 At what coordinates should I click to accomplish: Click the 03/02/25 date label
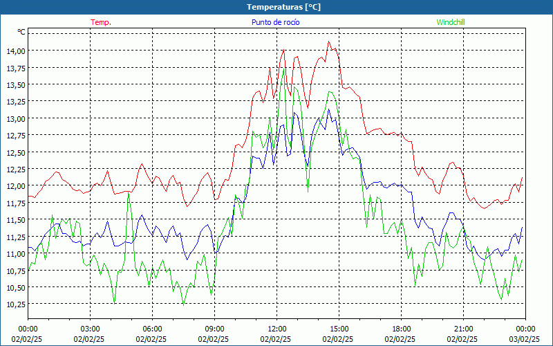pos(525,339)
